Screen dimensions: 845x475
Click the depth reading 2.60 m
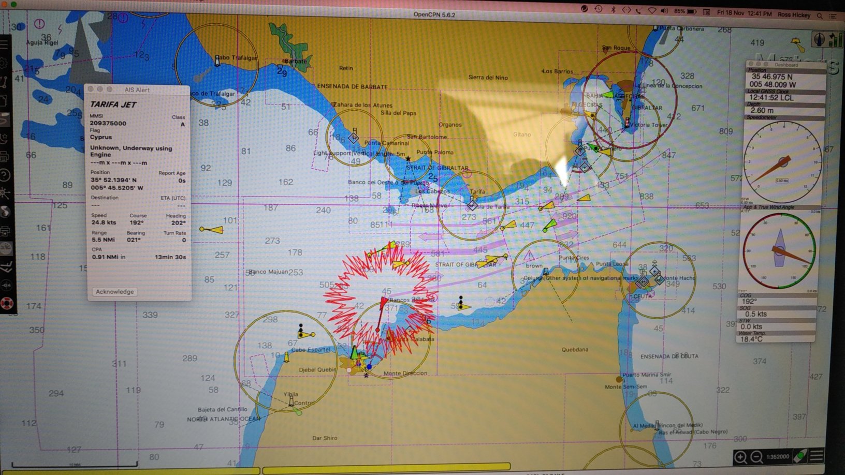point(762,110)
